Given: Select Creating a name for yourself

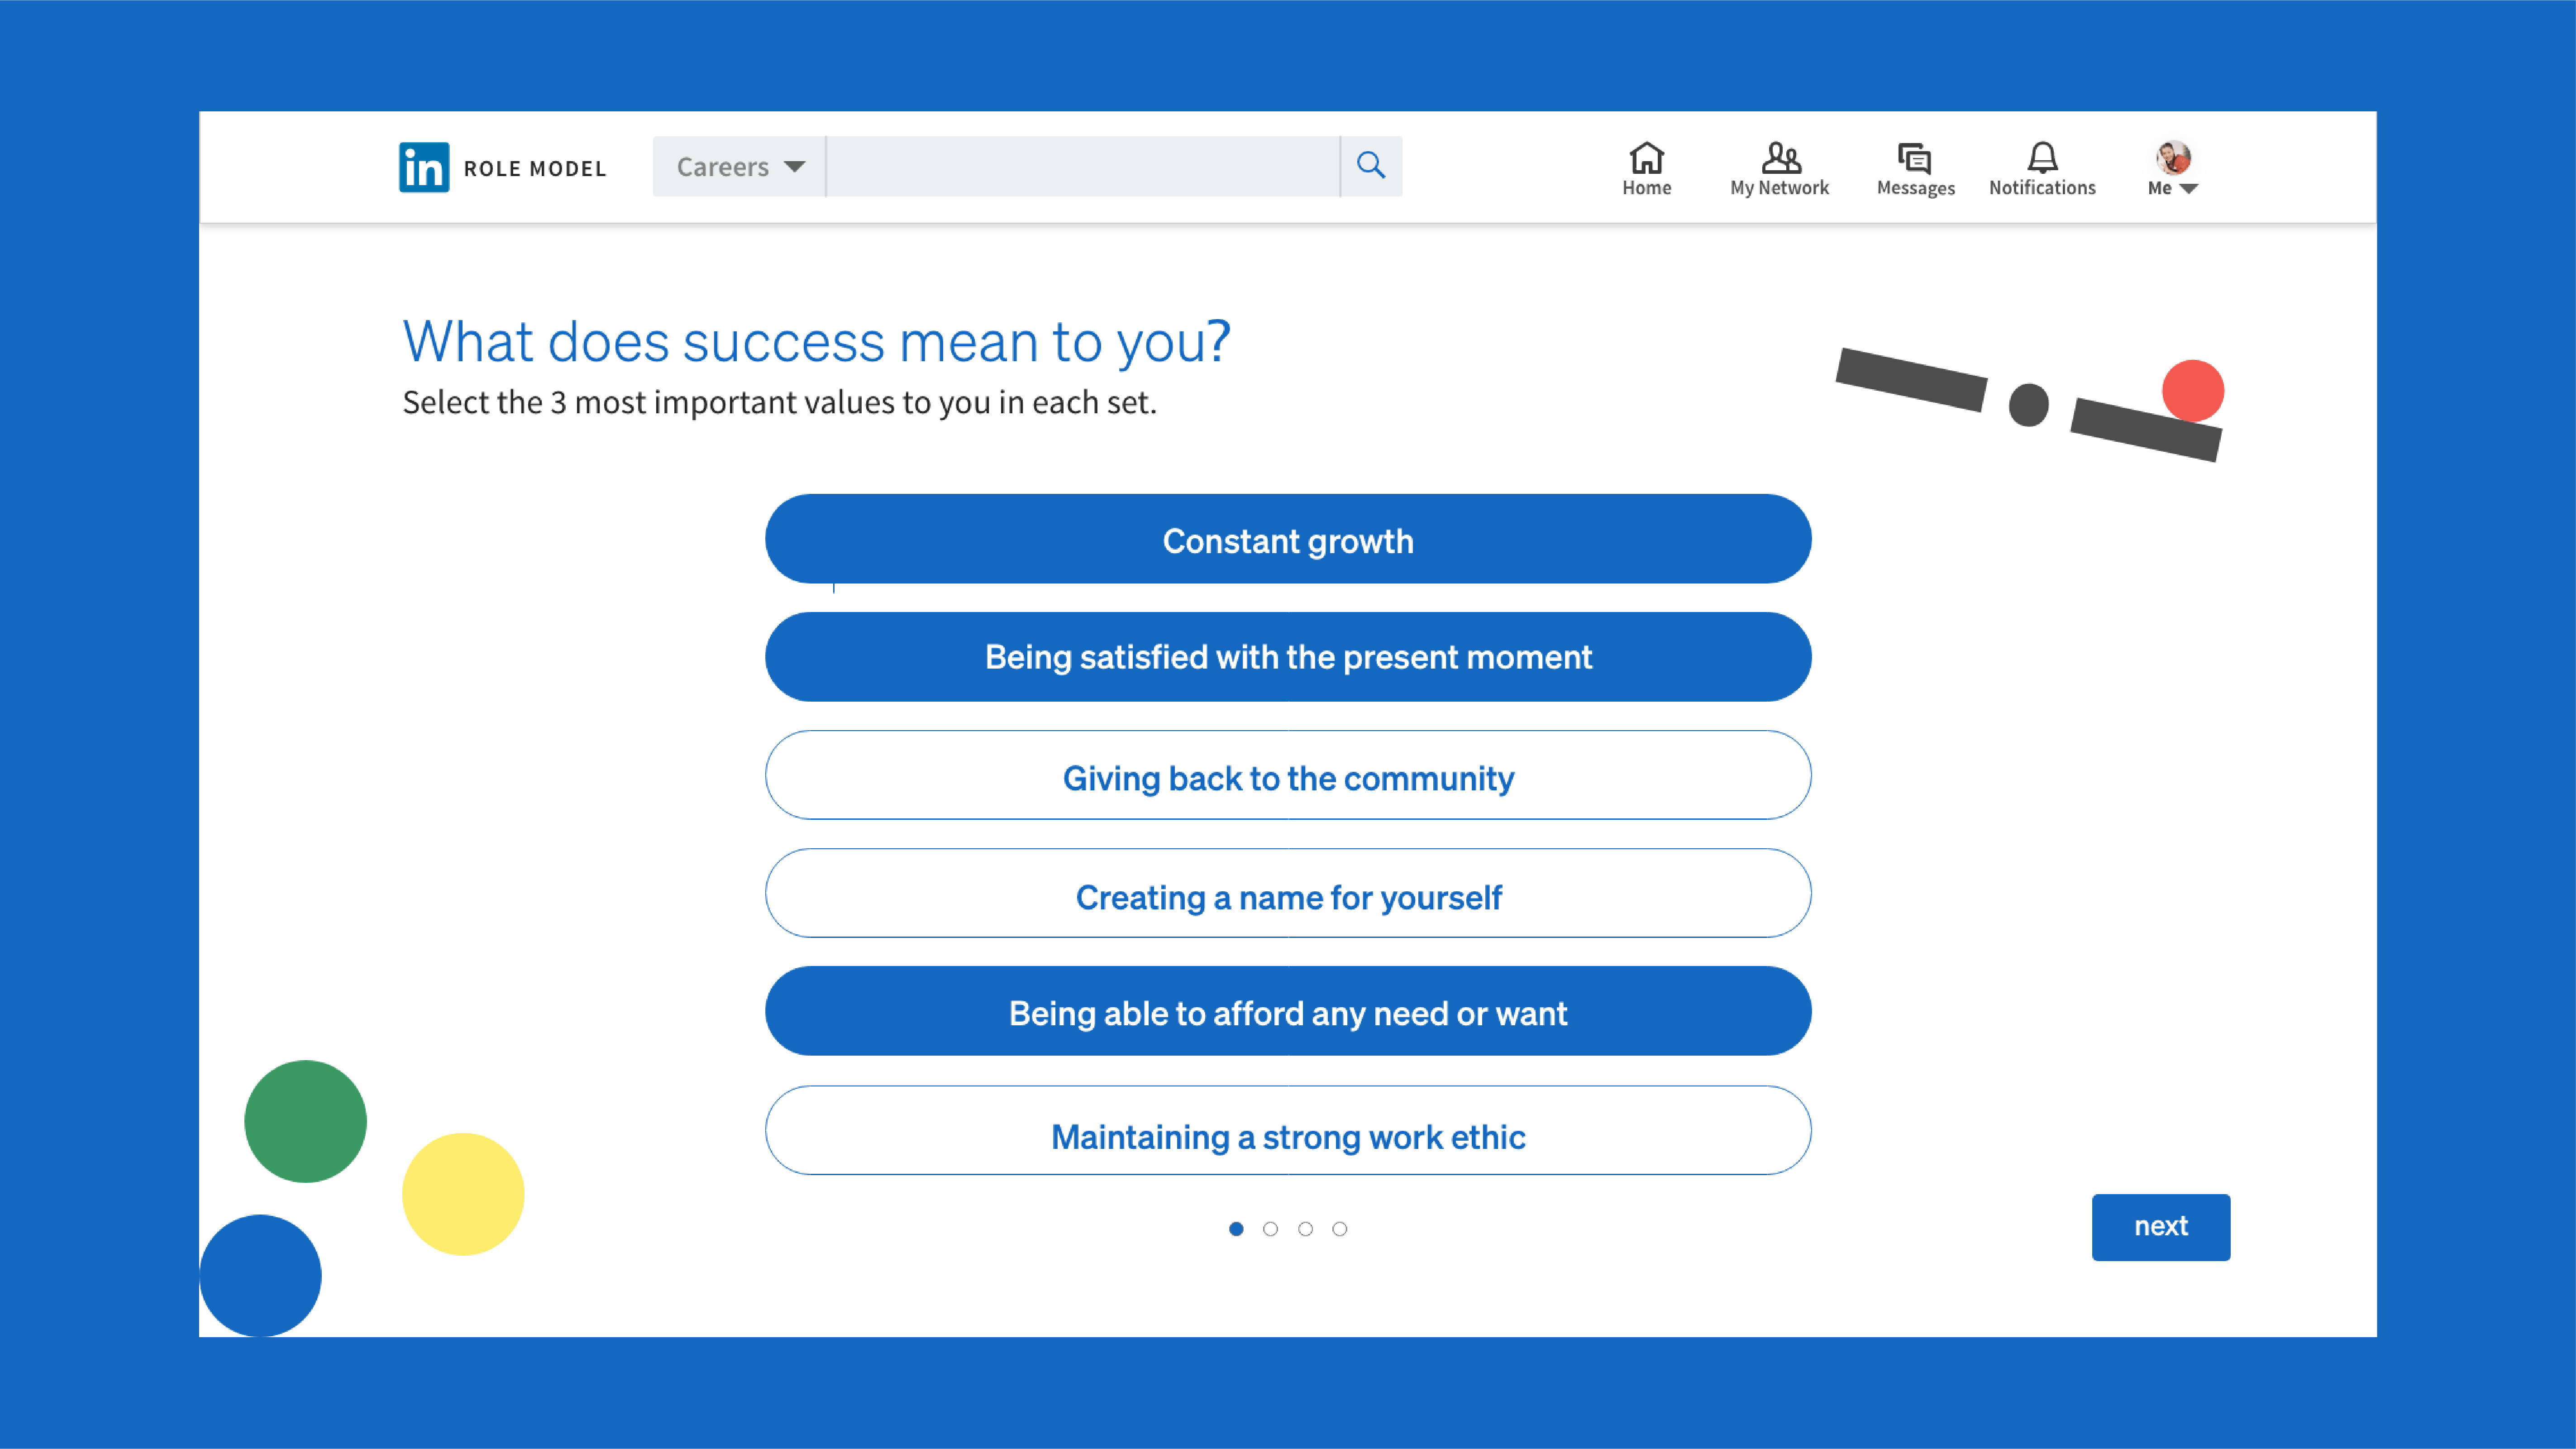Looking at the screenshot, I should pyautogui.click(x=1288, y=893).
